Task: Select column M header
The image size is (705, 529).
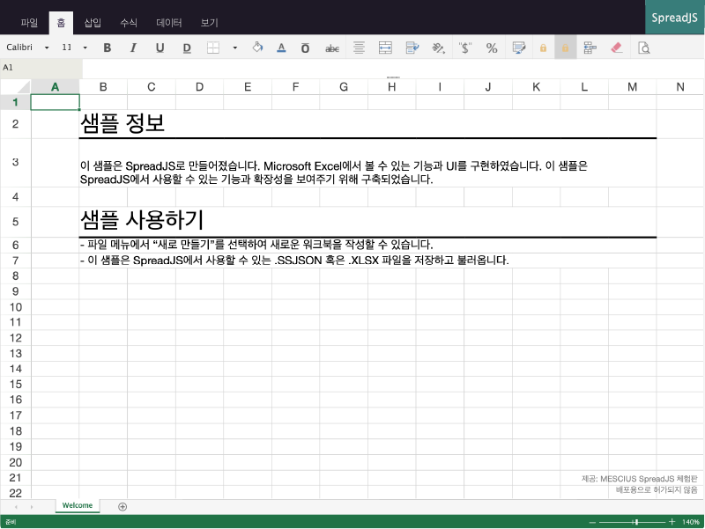Action: [x=632, y=86]
